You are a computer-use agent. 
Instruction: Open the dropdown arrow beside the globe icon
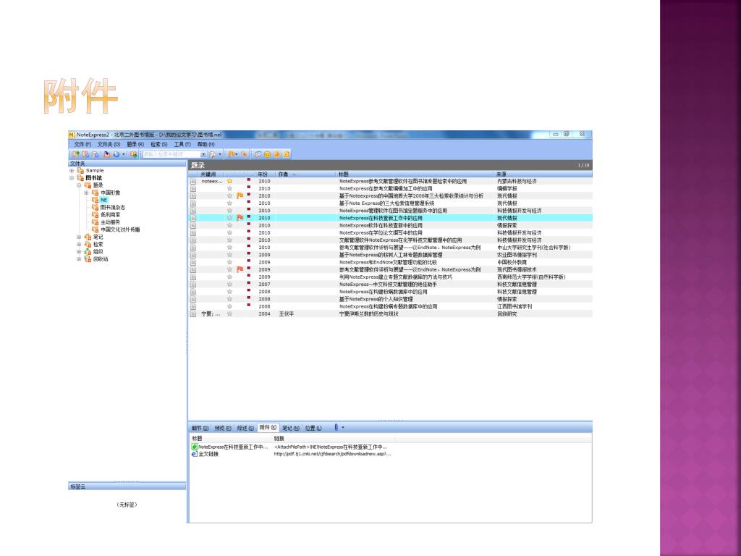pyautogui.click(x=124, y=154)
